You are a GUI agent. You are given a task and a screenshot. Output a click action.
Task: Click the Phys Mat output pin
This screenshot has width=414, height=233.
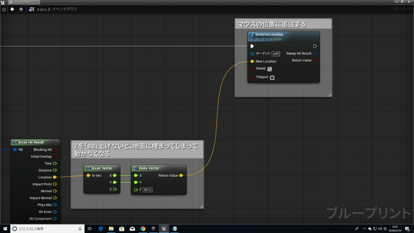(x=55, y=205)
